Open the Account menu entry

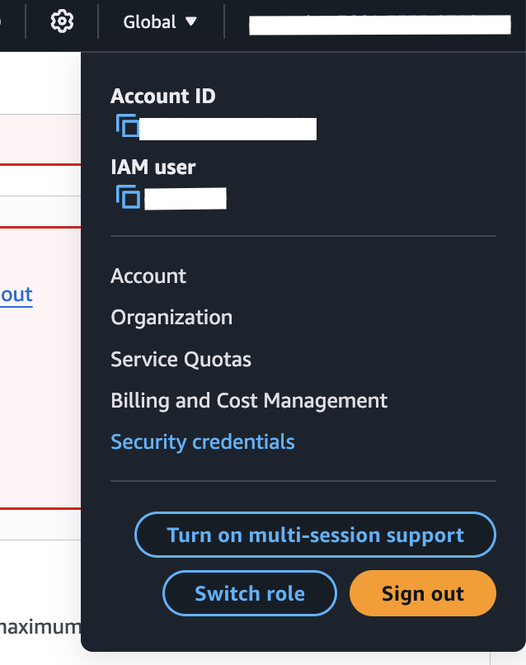148,276
